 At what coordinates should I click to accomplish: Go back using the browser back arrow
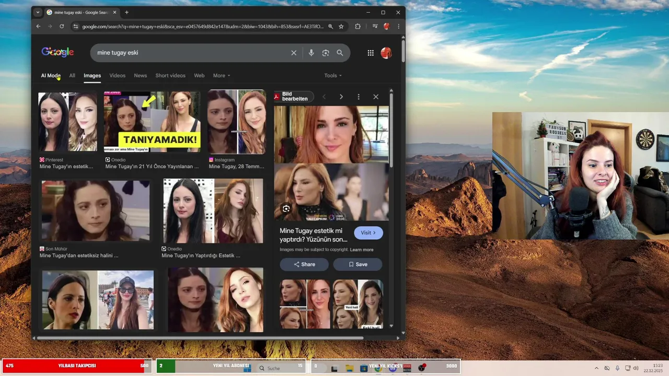(38, 26)
